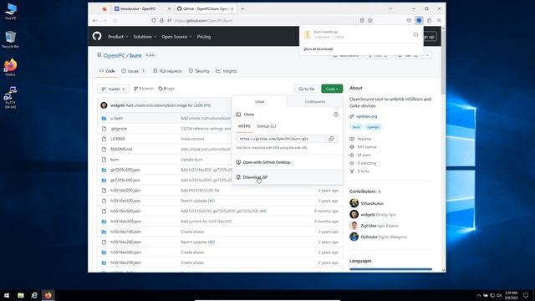This screenshot has height=301, width=535.
Task: Expand Solutions menu
Action: (x=145, y=37)
